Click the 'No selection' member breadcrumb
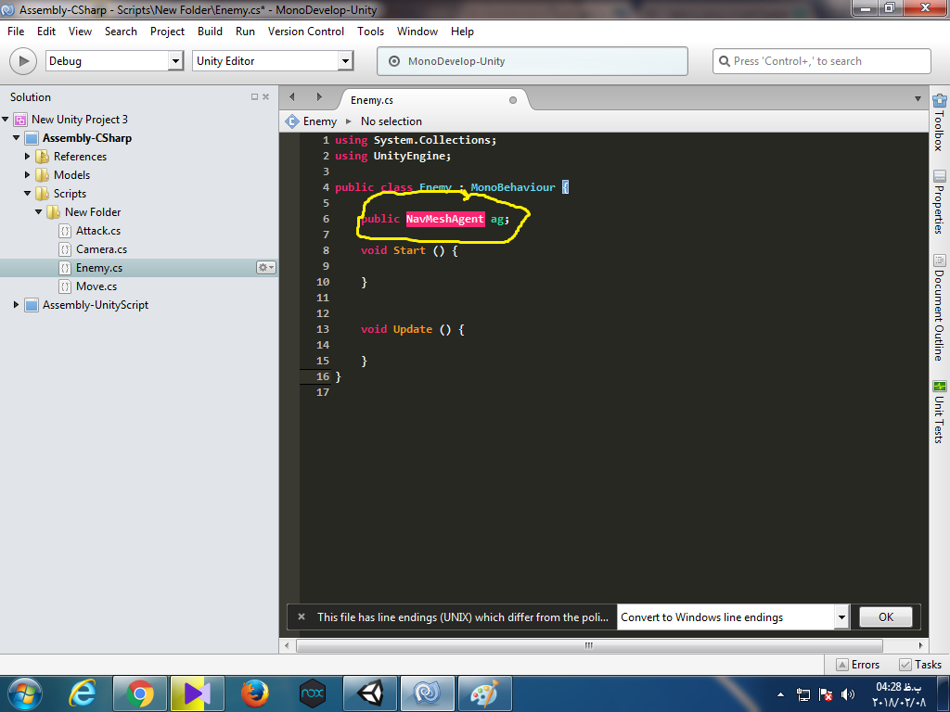The height and width of the screenshot is (712, 950). tap(392, 121)
